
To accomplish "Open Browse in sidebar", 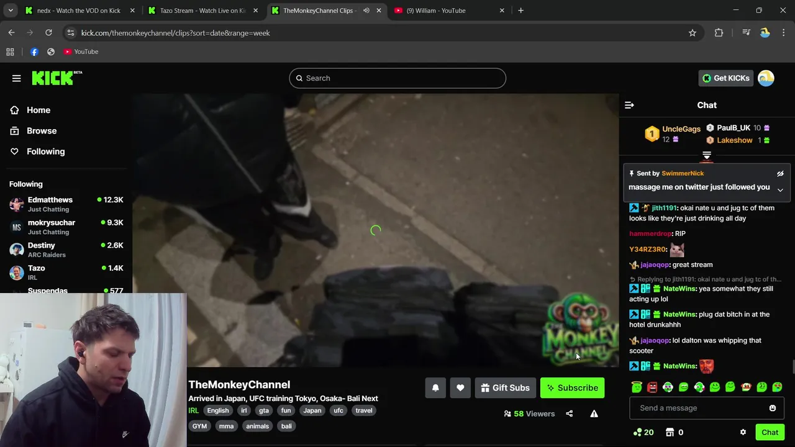I will click(x=41, y=131).
